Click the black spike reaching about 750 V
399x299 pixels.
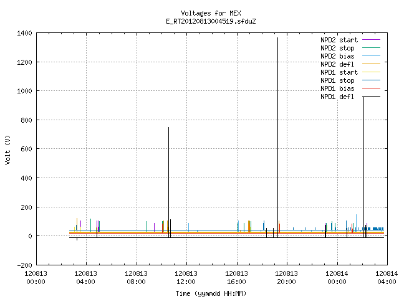[x=168, y=183]
